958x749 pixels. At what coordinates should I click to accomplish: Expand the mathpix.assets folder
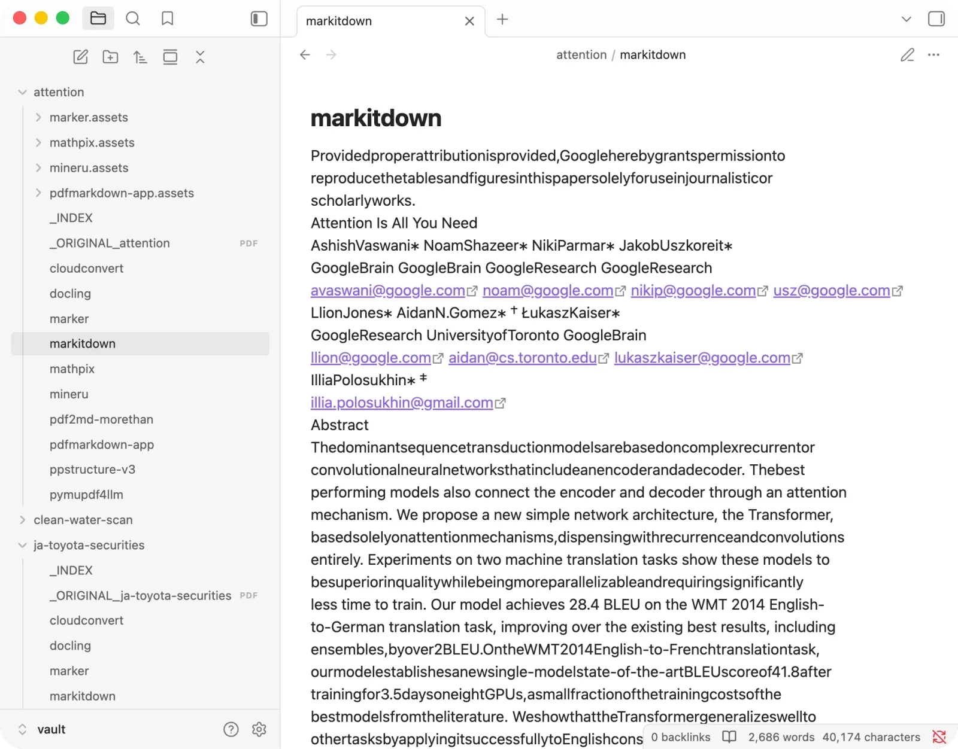pyautogui.click(x=38, y=142)
